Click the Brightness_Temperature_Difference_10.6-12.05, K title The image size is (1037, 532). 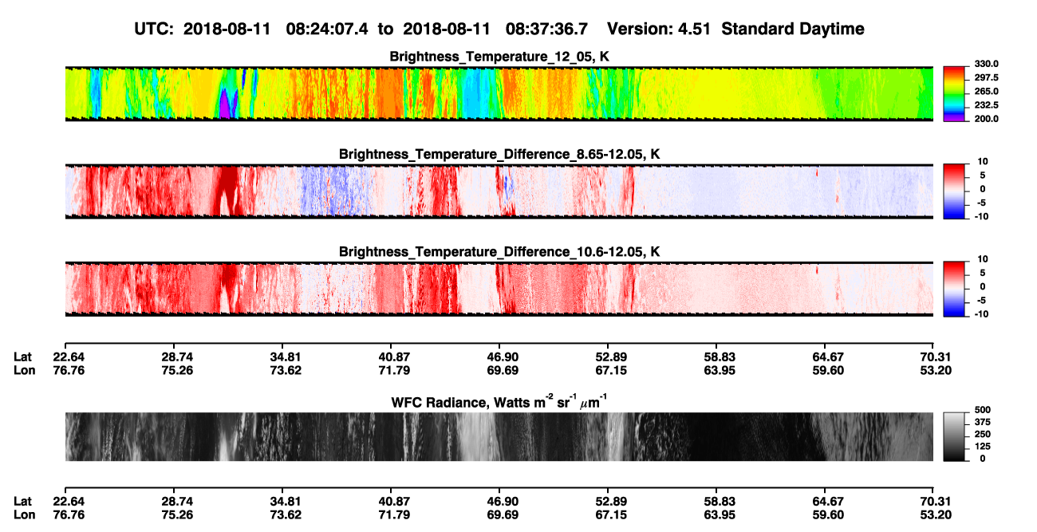(499, 252)
